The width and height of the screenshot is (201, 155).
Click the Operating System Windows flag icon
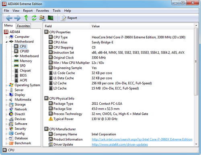[x=11, y=85]
